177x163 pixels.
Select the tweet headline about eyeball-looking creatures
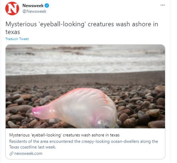point(82,28)
